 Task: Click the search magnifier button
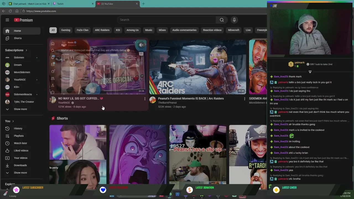[222, 20]
